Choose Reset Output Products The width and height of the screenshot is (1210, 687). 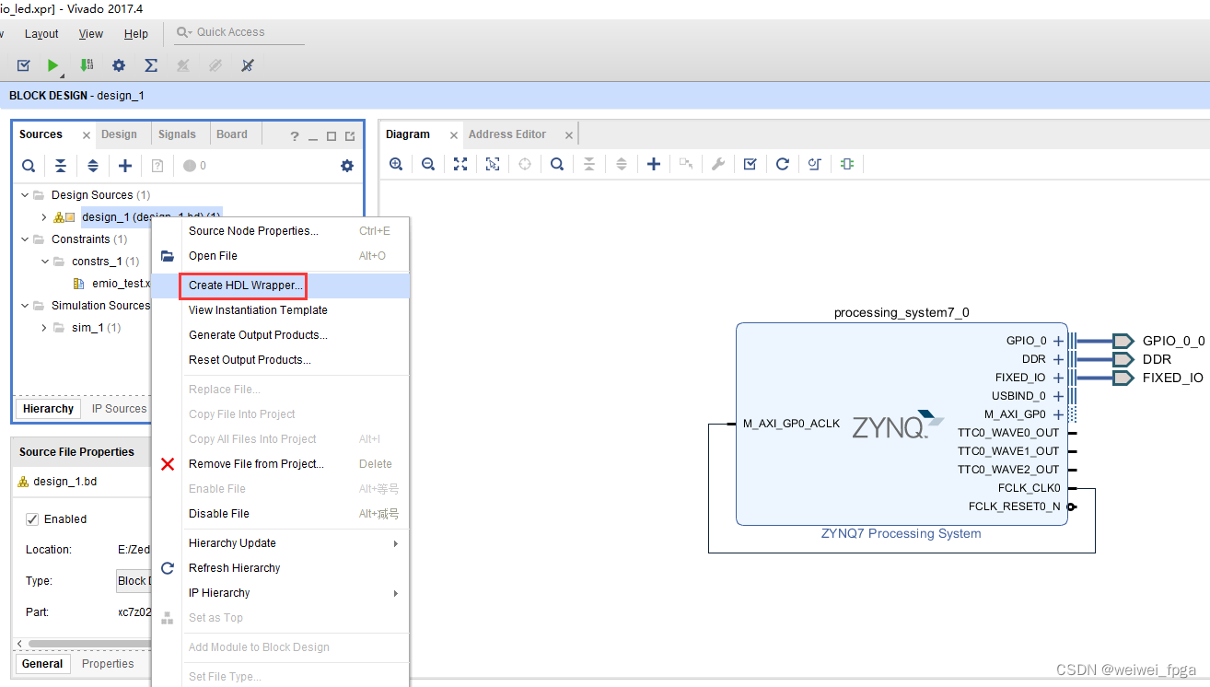pos(281,360)
